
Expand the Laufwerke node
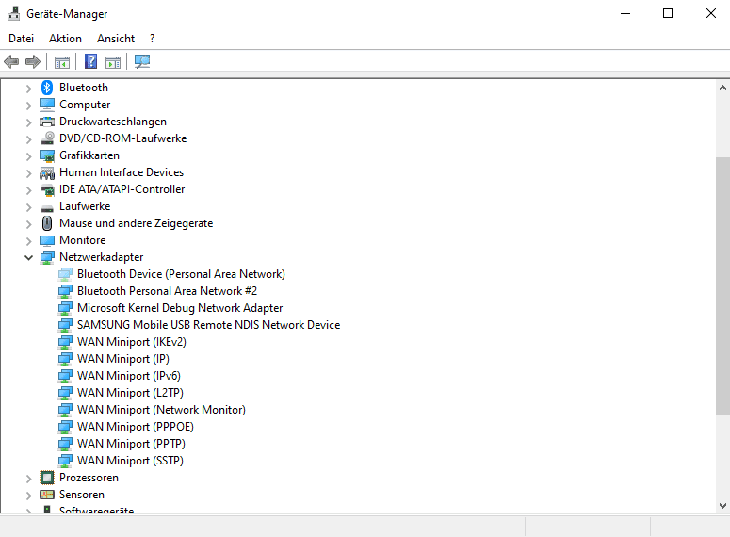pyautogui.click(x=29, y=206)
